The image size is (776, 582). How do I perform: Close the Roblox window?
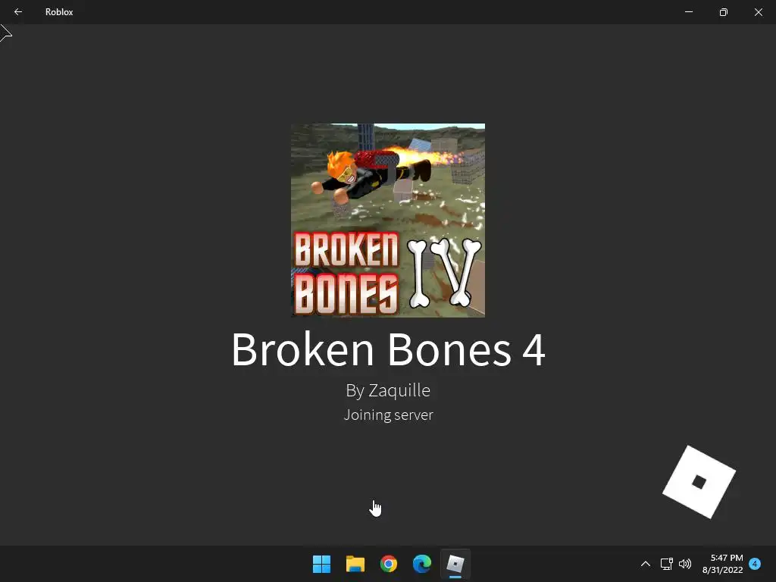coord(758,12)
